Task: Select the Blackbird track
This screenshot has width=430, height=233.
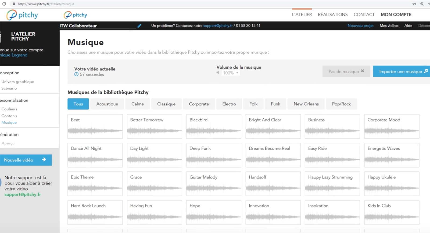Action: pos(214,126)
